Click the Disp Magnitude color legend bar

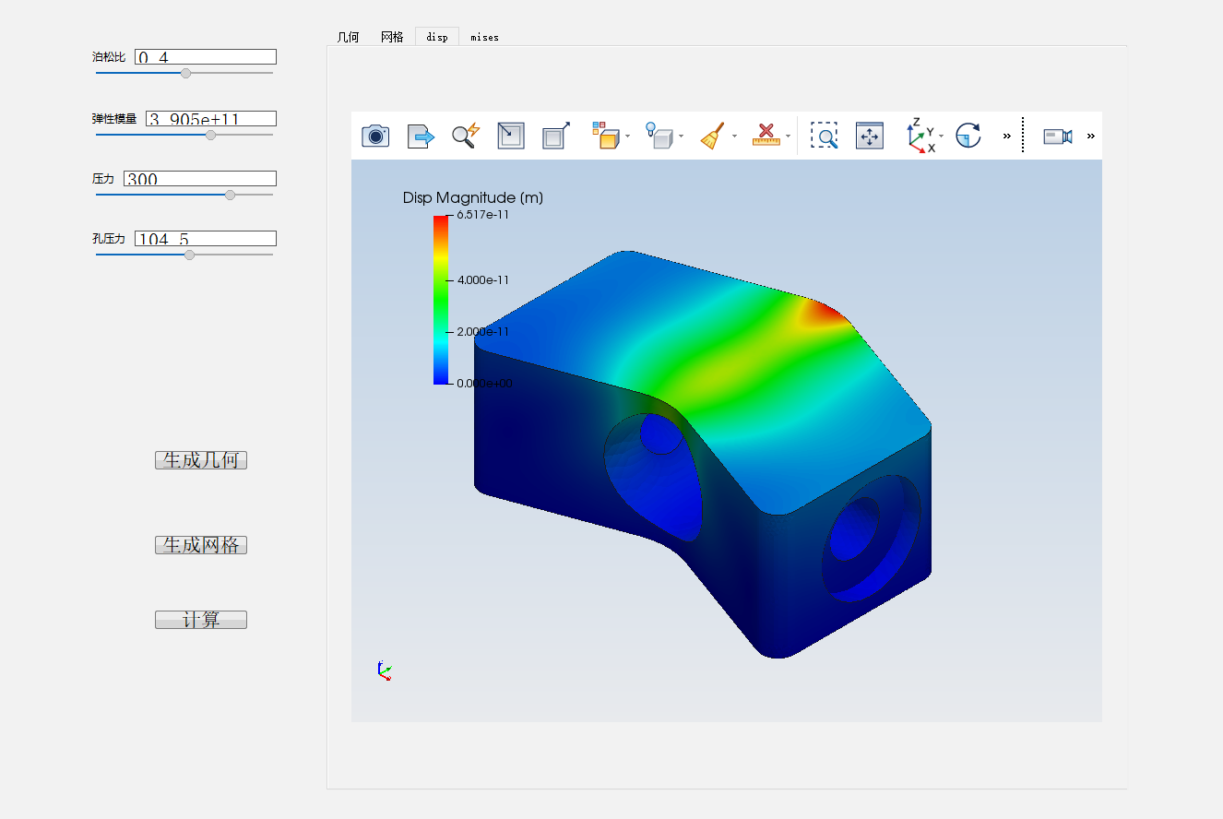tap(440, 300)
